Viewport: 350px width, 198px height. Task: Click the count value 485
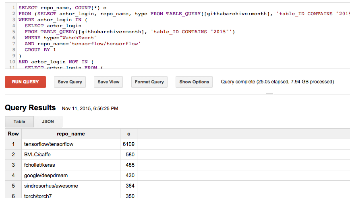pos(130,165)
